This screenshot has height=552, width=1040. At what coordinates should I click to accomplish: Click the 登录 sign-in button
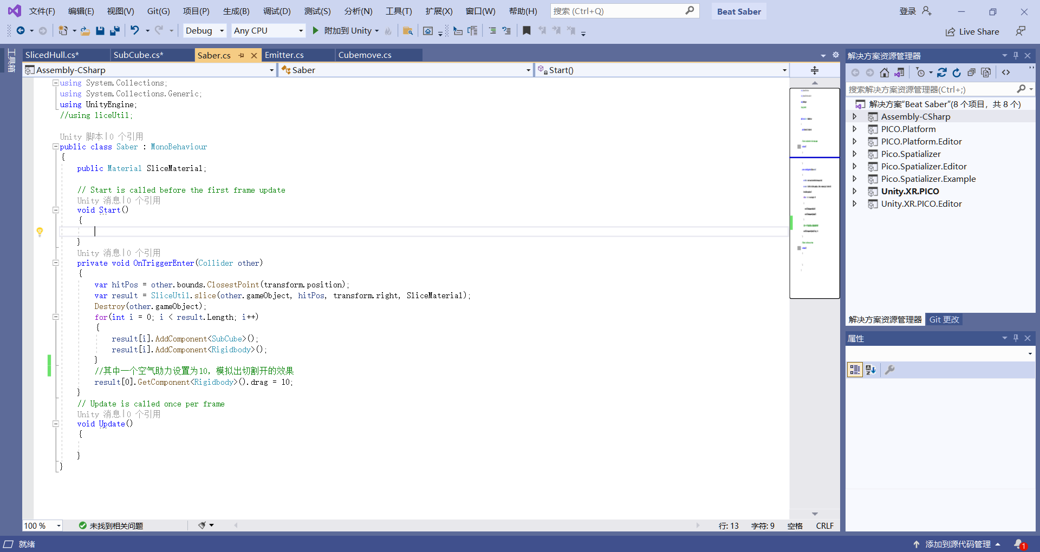915,11
